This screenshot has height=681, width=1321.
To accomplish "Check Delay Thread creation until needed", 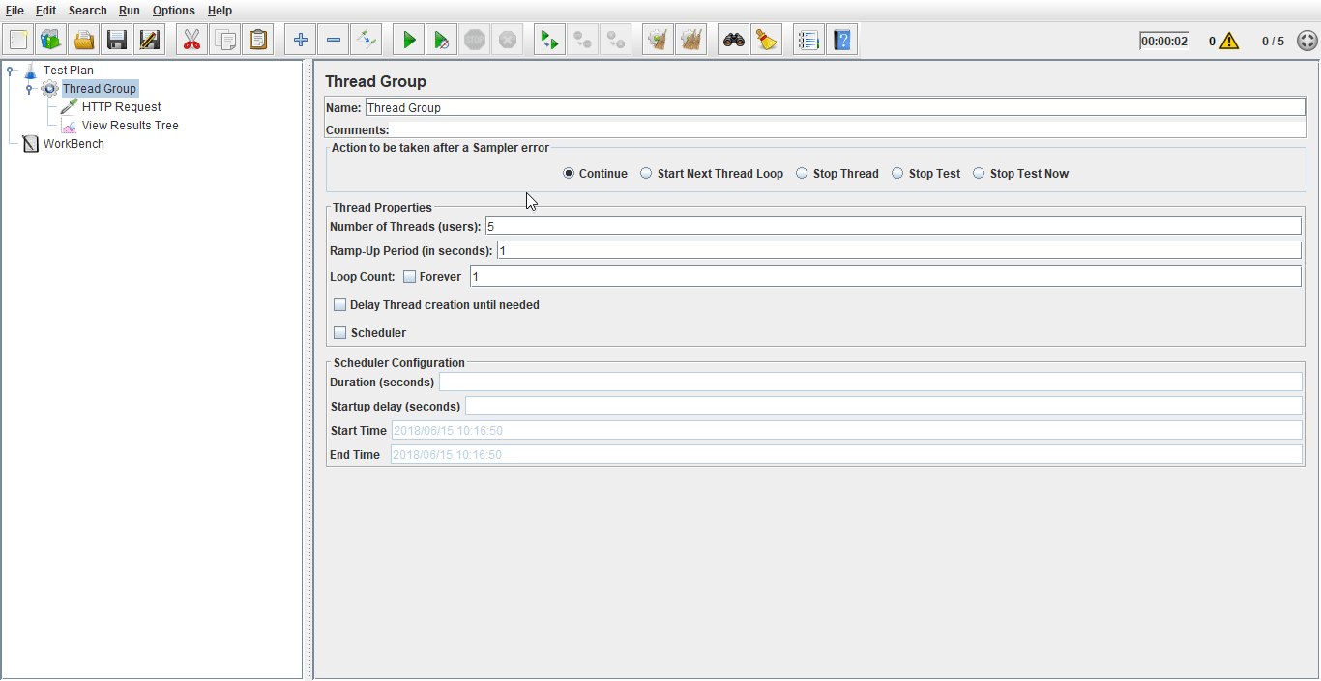I will coord(339,304).
